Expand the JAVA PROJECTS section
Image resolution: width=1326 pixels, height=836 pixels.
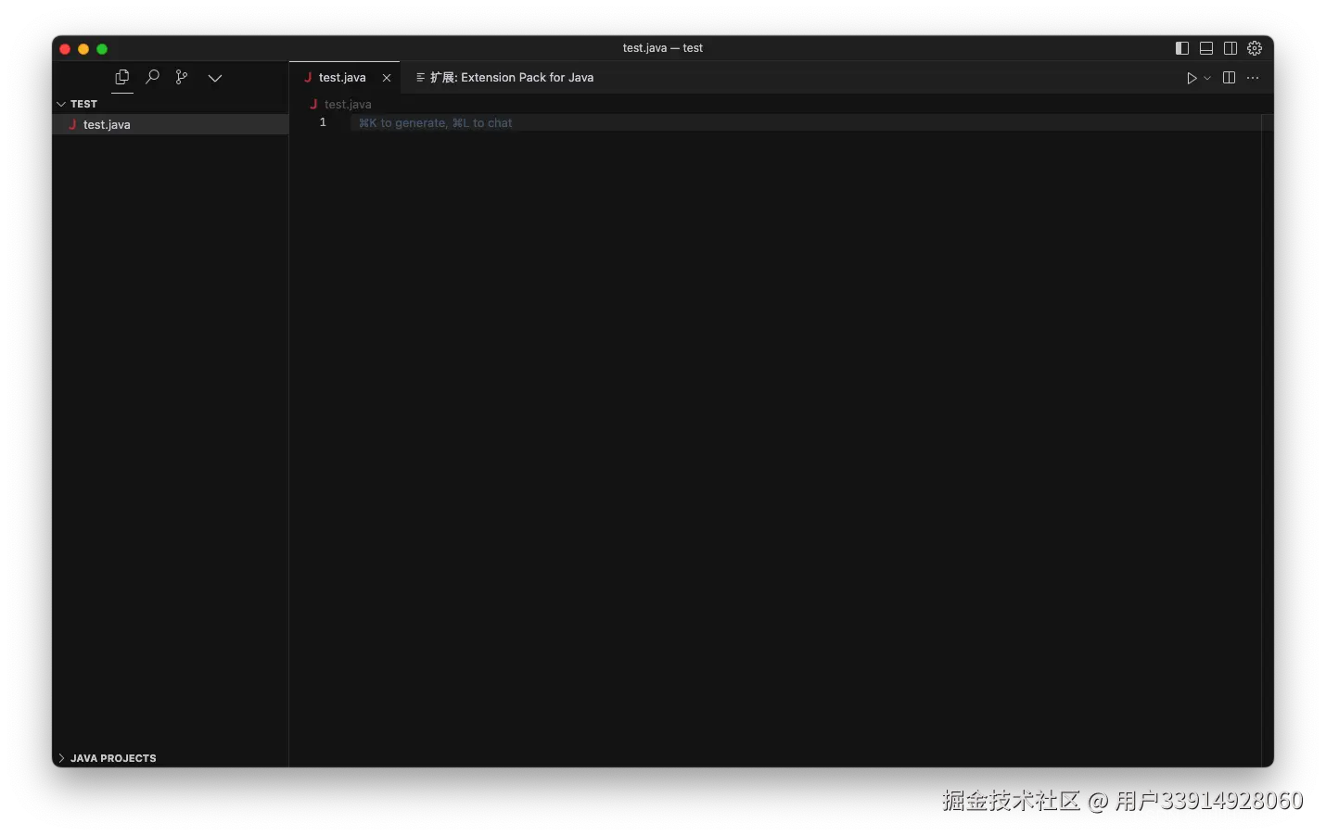click(170, 758)
